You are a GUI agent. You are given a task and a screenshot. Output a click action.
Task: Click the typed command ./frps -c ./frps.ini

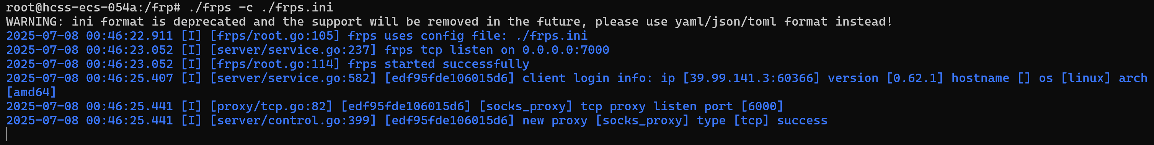(x=260, y=8)
